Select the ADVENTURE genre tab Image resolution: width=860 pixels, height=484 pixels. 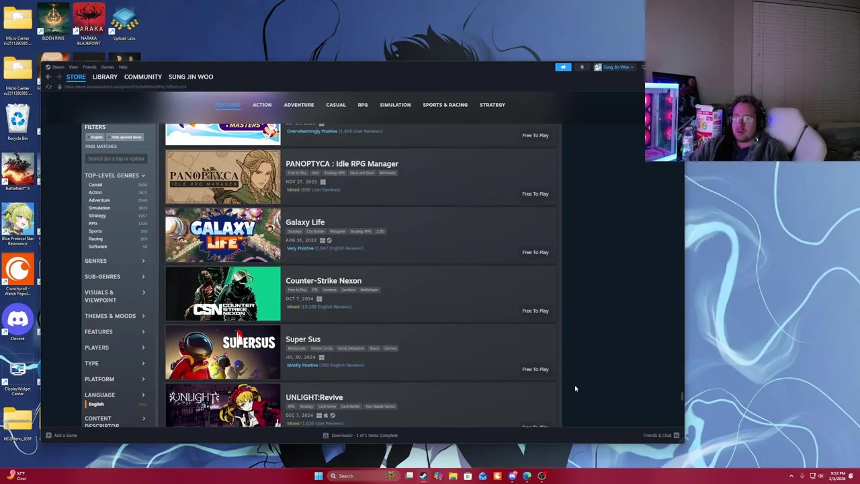point(298,105)
